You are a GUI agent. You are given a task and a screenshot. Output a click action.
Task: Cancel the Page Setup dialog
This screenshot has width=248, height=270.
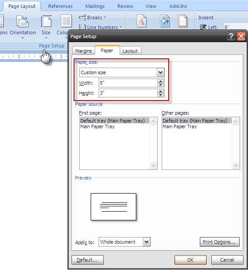pos(227,259)
